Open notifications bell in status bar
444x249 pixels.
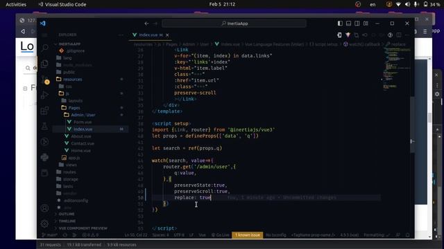click(407, 235)
